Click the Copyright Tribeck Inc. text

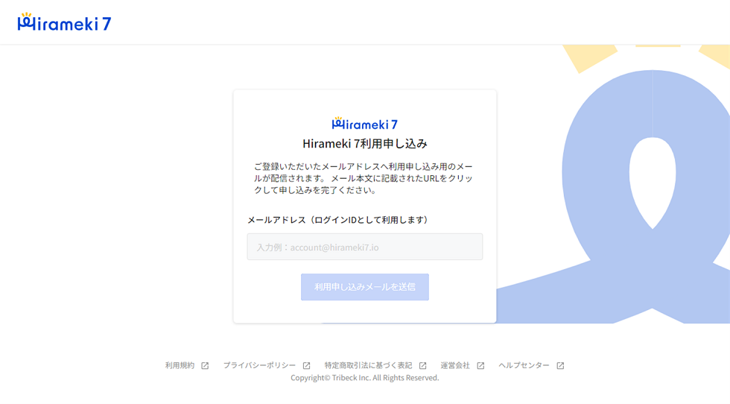pyautogui.click(x=364, y=377)
